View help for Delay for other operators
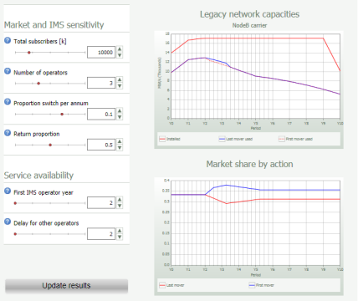Viewport: 358px width, 301px height. click(8, 222)
